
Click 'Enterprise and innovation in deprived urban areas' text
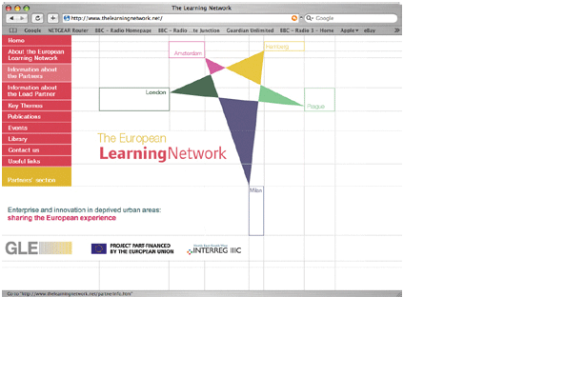[x=84, y=209]
